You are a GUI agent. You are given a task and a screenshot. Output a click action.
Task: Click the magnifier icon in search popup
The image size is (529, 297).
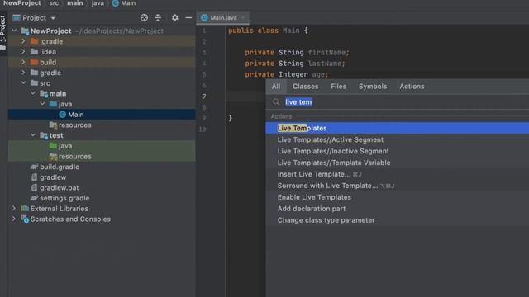click(x=276, y=101)
